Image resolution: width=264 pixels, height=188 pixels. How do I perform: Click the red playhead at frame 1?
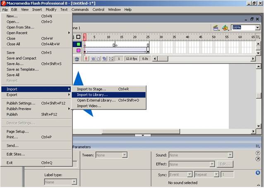[85, 37]
